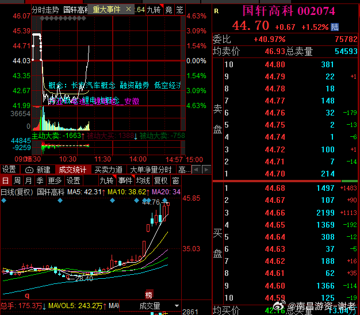The image size is (360, 315).
Task: Click buy level 9 price 44.60
Action: tap(275, 286)
